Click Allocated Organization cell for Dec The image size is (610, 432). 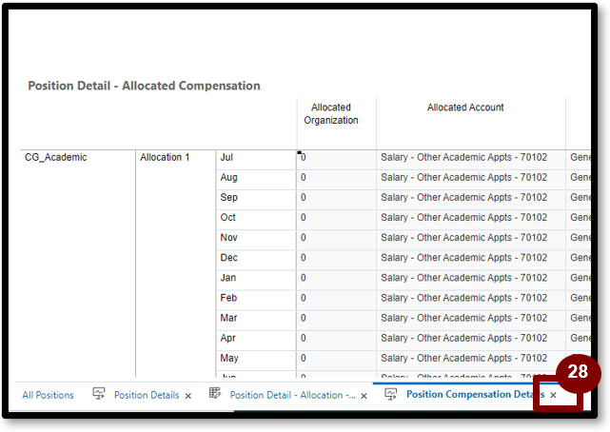pyautogui.click(x=337, y=258)
